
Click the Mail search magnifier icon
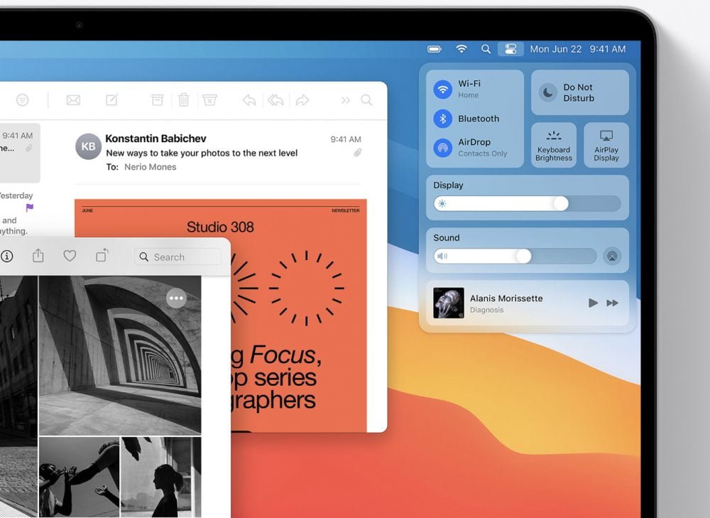tap(366, 100)
